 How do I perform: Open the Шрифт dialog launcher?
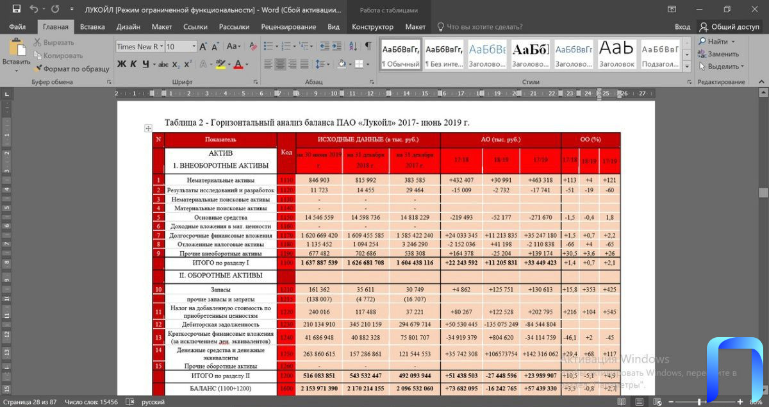click(x=255, y=82)
